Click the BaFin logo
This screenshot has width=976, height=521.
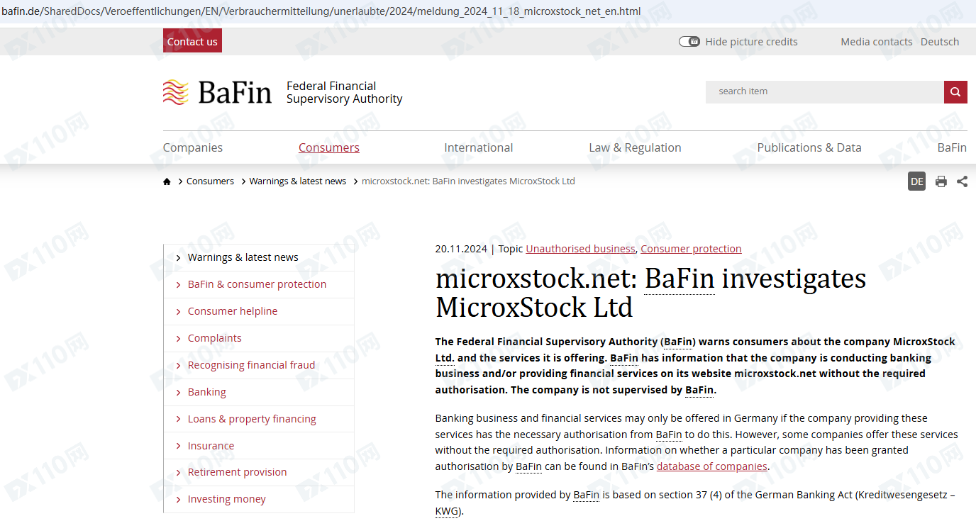[x=217, y=92]
